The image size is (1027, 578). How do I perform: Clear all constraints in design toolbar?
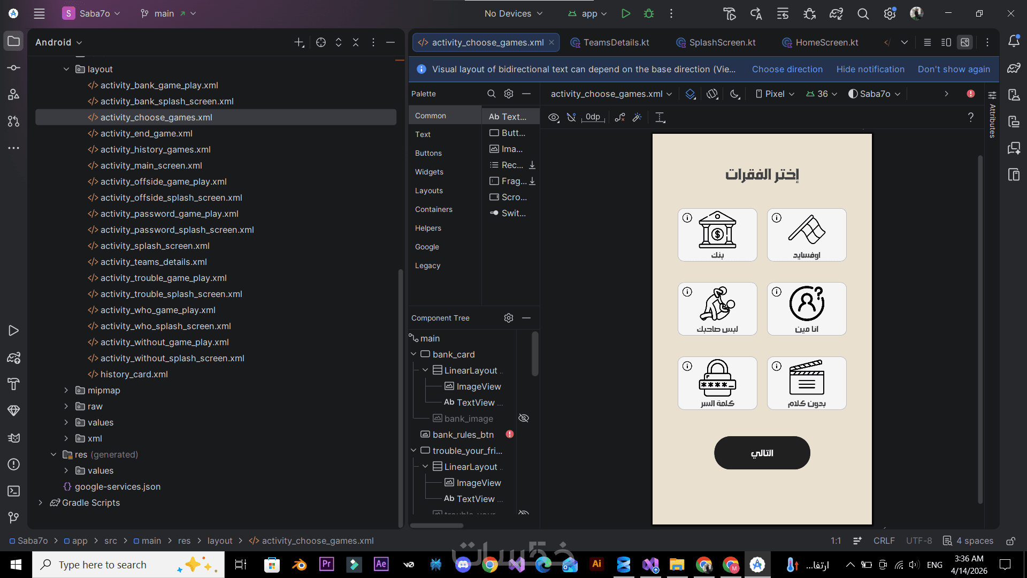[620, 117]
